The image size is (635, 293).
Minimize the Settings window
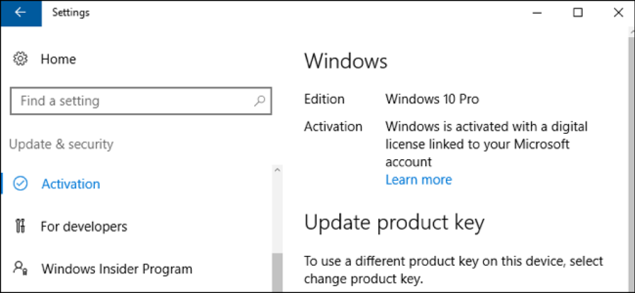[538, 13]
